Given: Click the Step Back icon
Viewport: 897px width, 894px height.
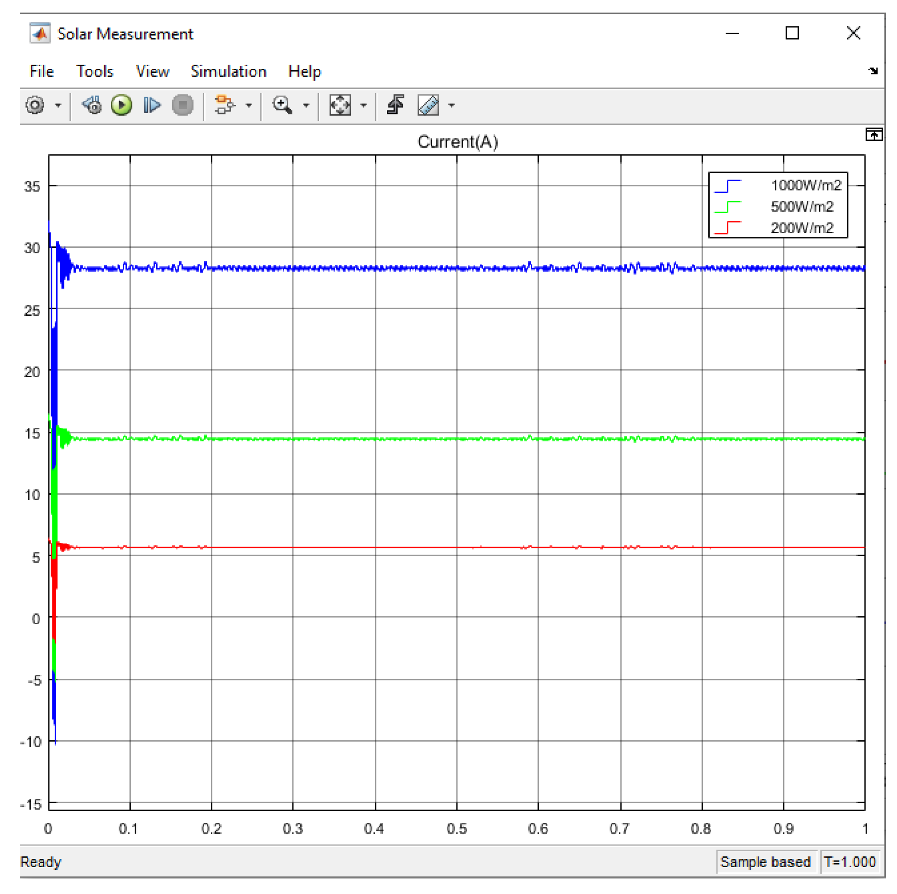Looking at the screenshot, I should [x=92, y=106].
